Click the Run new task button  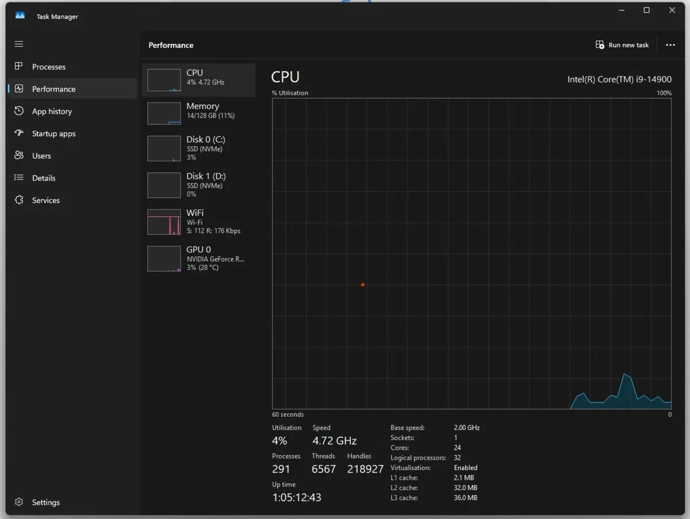(x=622, y=45)
